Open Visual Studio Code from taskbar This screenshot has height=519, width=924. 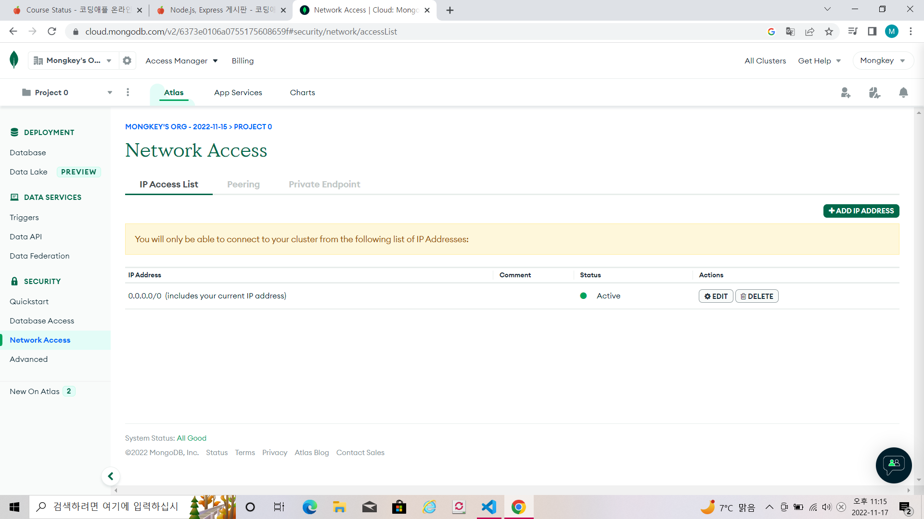point(489,507)
